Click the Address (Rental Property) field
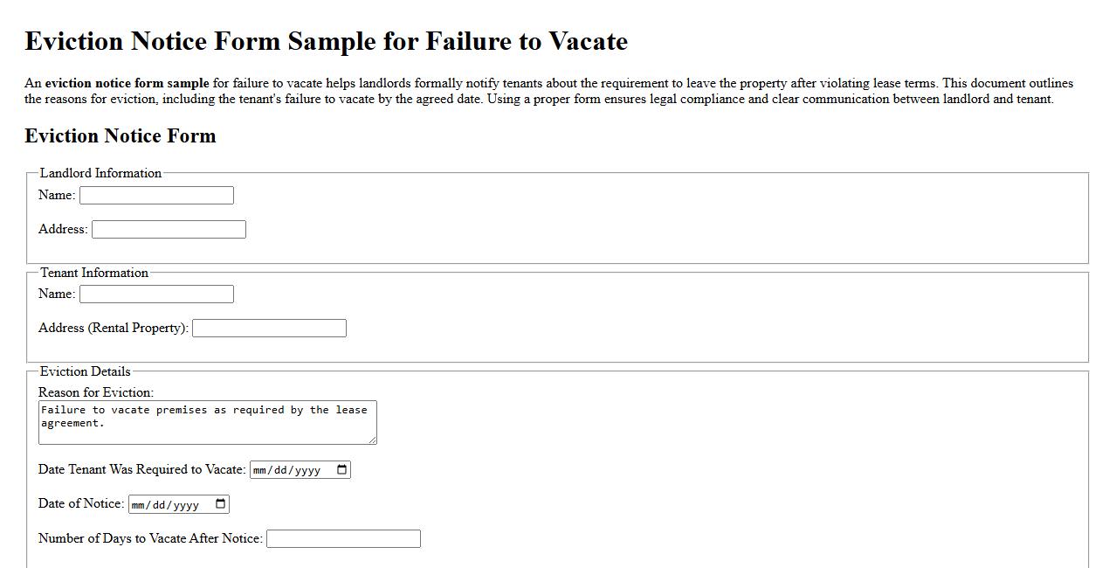The height and width of the screenshot is (568, 1116). click(268, 328)
